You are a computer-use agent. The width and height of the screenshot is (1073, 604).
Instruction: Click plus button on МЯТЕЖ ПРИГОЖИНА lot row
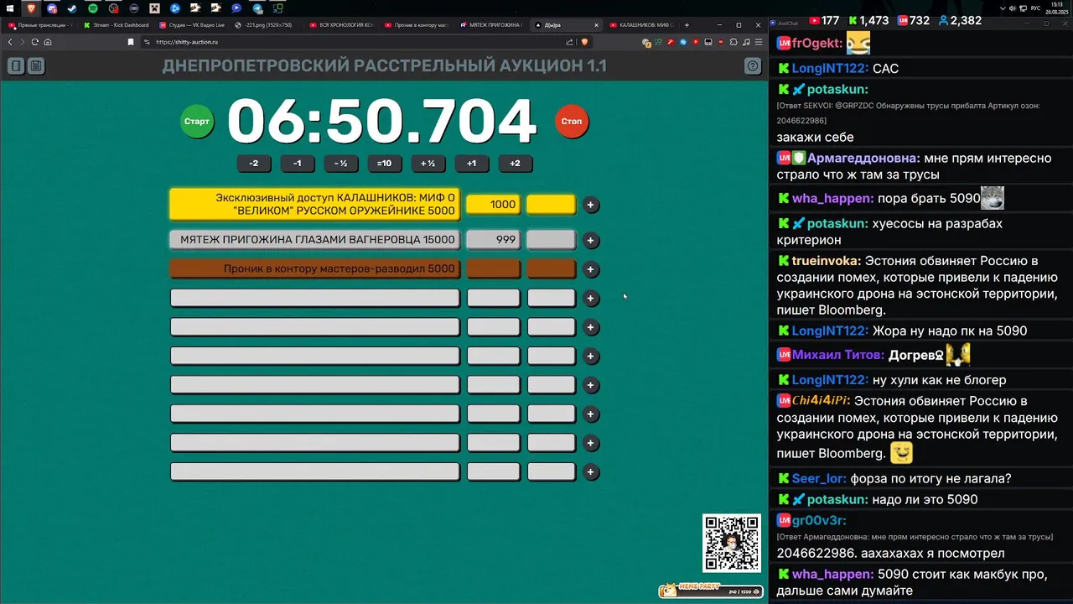point(591,241)
